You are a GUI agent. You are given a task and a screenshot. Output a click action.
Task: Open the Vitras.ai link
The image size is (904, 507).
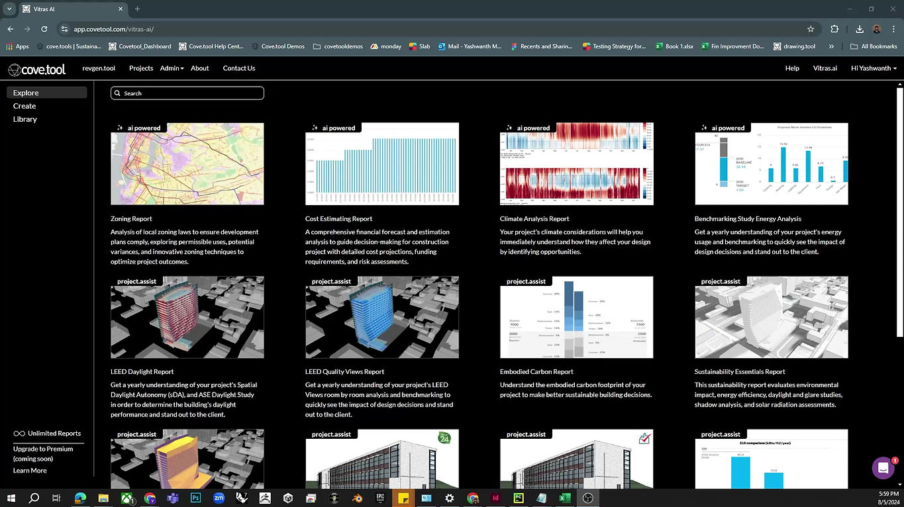pyautogui.click(x=825, y=68)
